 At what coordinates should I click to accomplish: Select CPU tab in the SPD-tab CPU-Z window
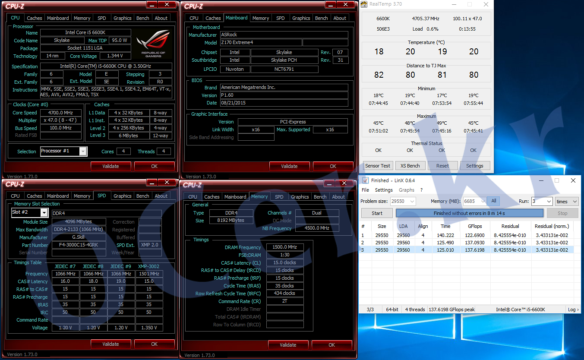tap(15, 196)
